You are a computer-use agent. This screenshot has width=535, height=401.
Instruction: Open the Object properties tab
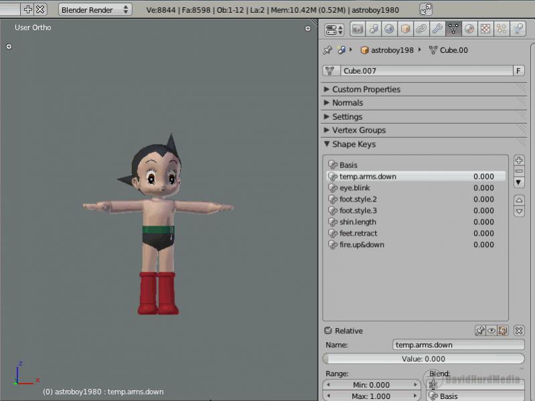(405, 29)
